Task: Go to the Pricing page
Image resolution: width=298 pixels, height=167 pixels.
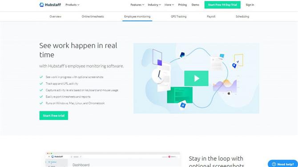Action: (182, 5)
